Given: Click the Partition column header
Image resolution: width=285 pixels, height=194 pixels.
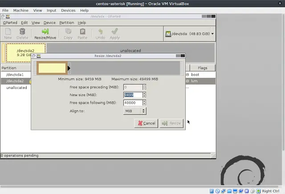Looking at the screenshot, I should [16, 68].
